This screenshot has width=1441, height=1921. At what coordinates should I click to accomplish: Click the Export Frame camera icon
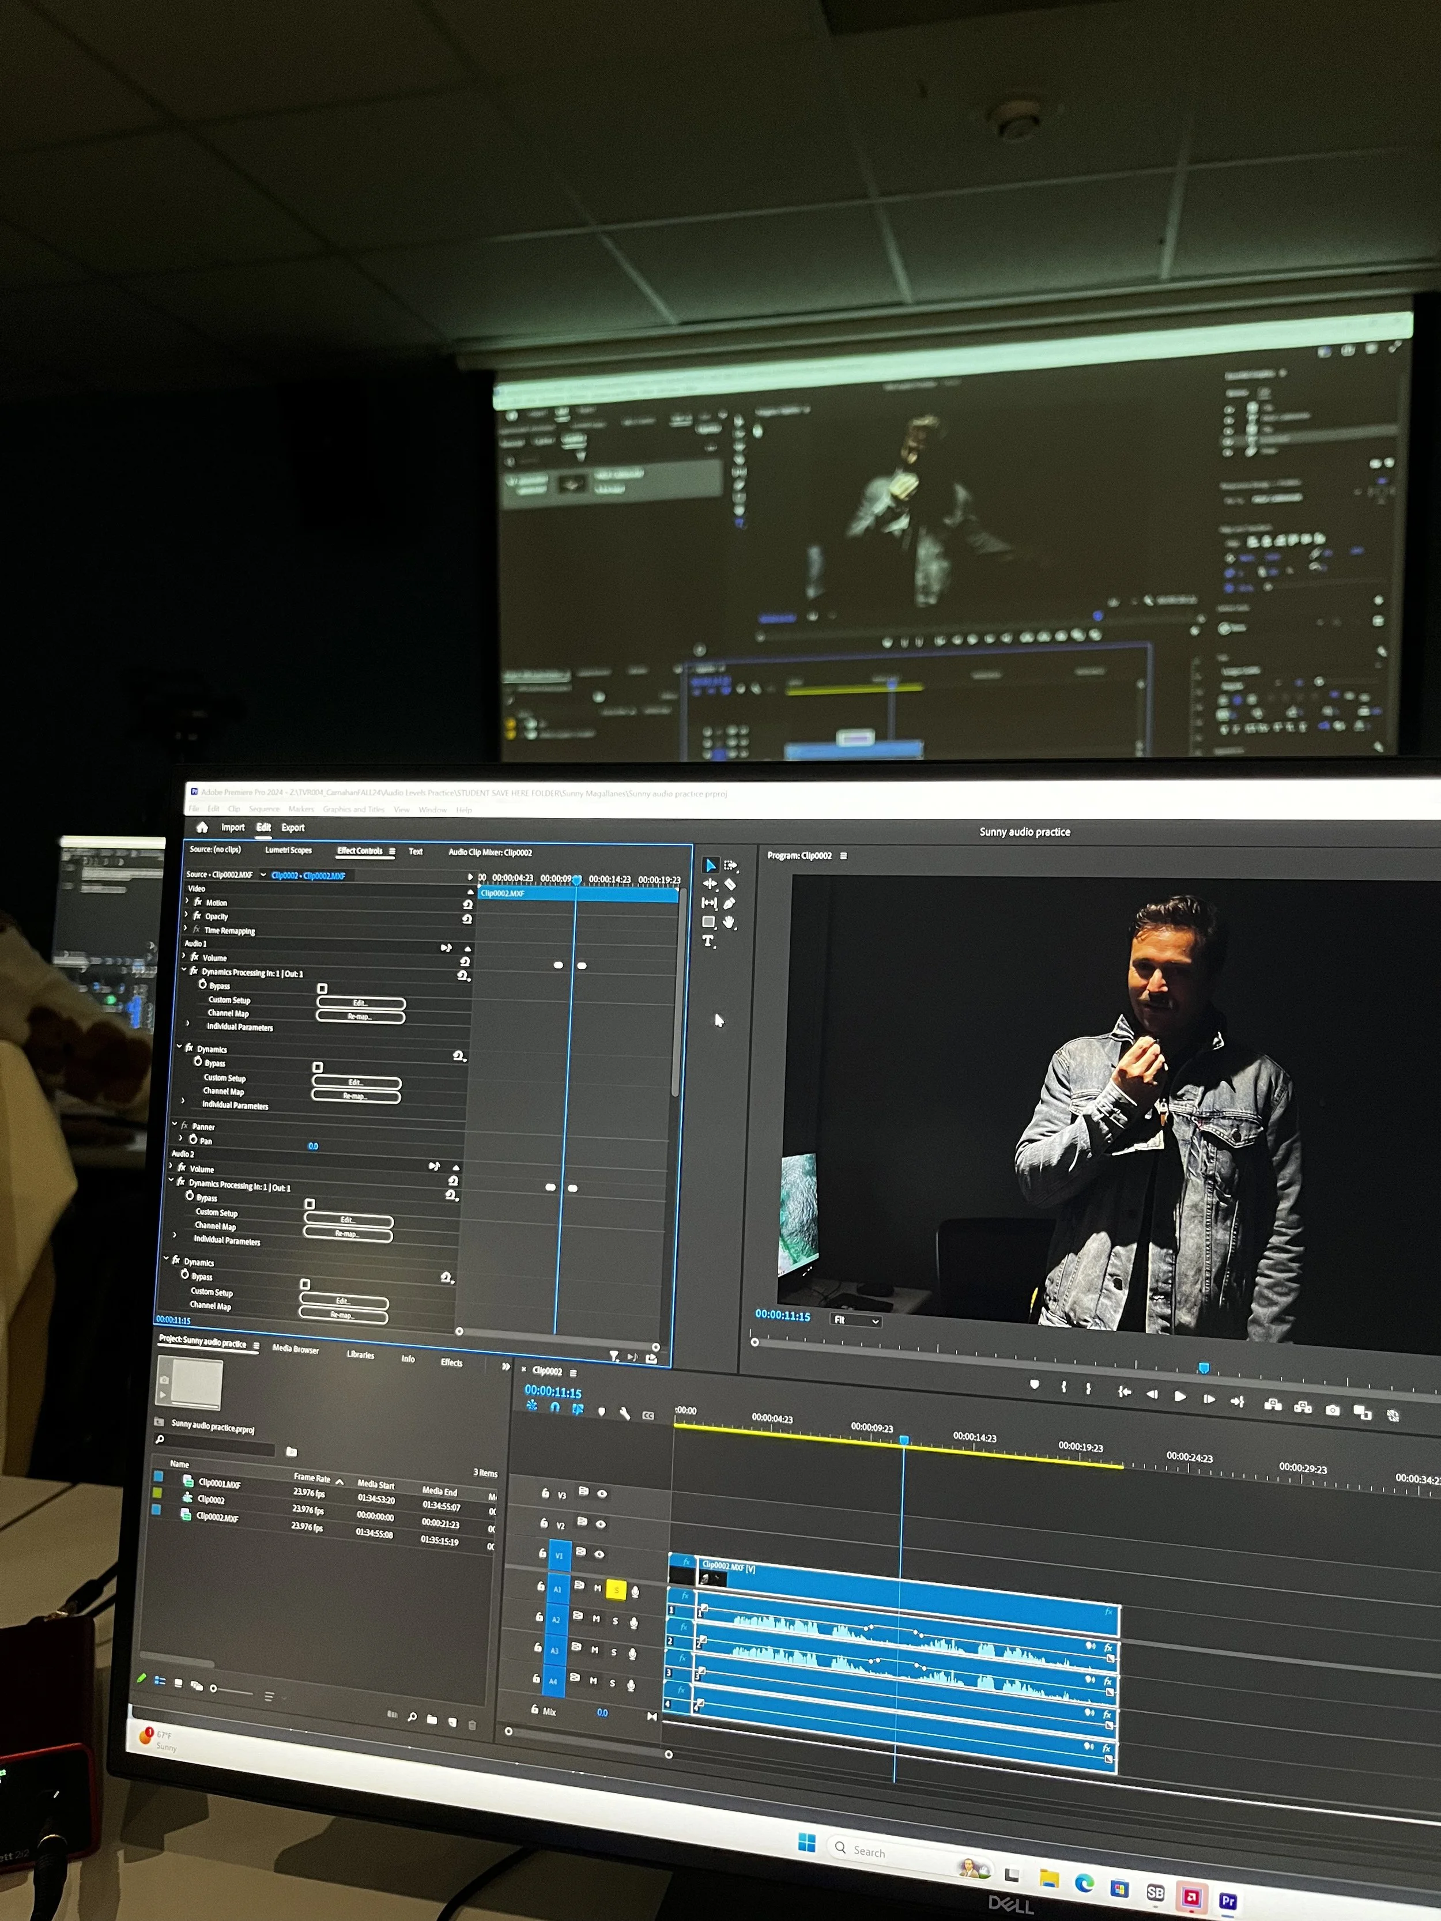pos(1333,1410)
